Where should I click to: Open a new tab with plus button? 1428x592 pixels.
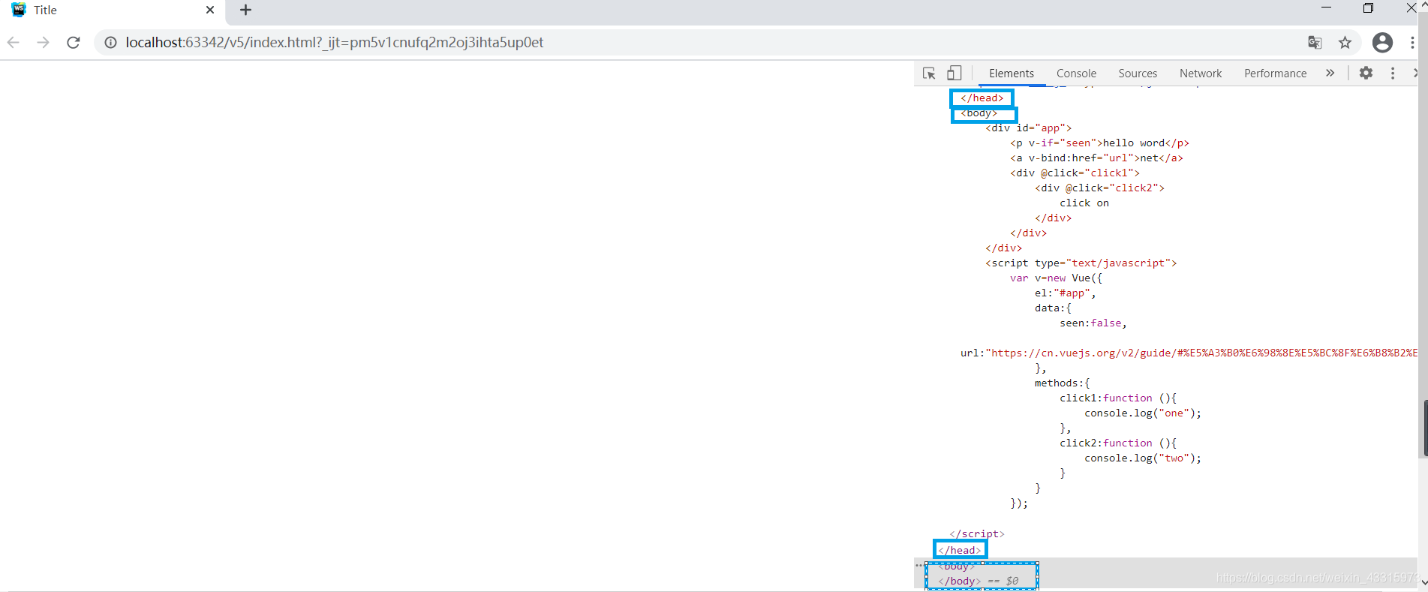pos(245,10)
